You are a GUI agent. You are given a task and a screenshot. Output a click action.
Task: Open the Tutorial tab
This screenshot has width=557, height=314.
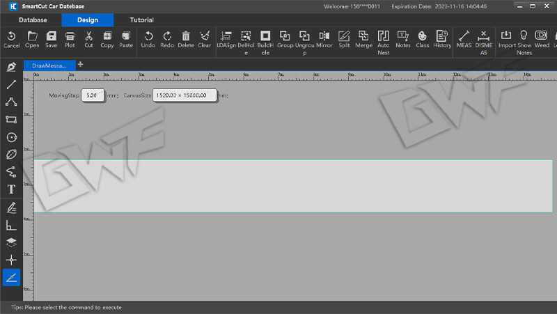click(141, 20)
